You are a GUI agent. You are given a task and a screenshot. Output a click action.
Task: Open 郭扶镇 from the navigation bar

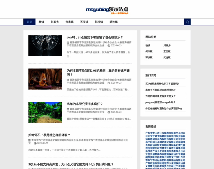point(99,22)
